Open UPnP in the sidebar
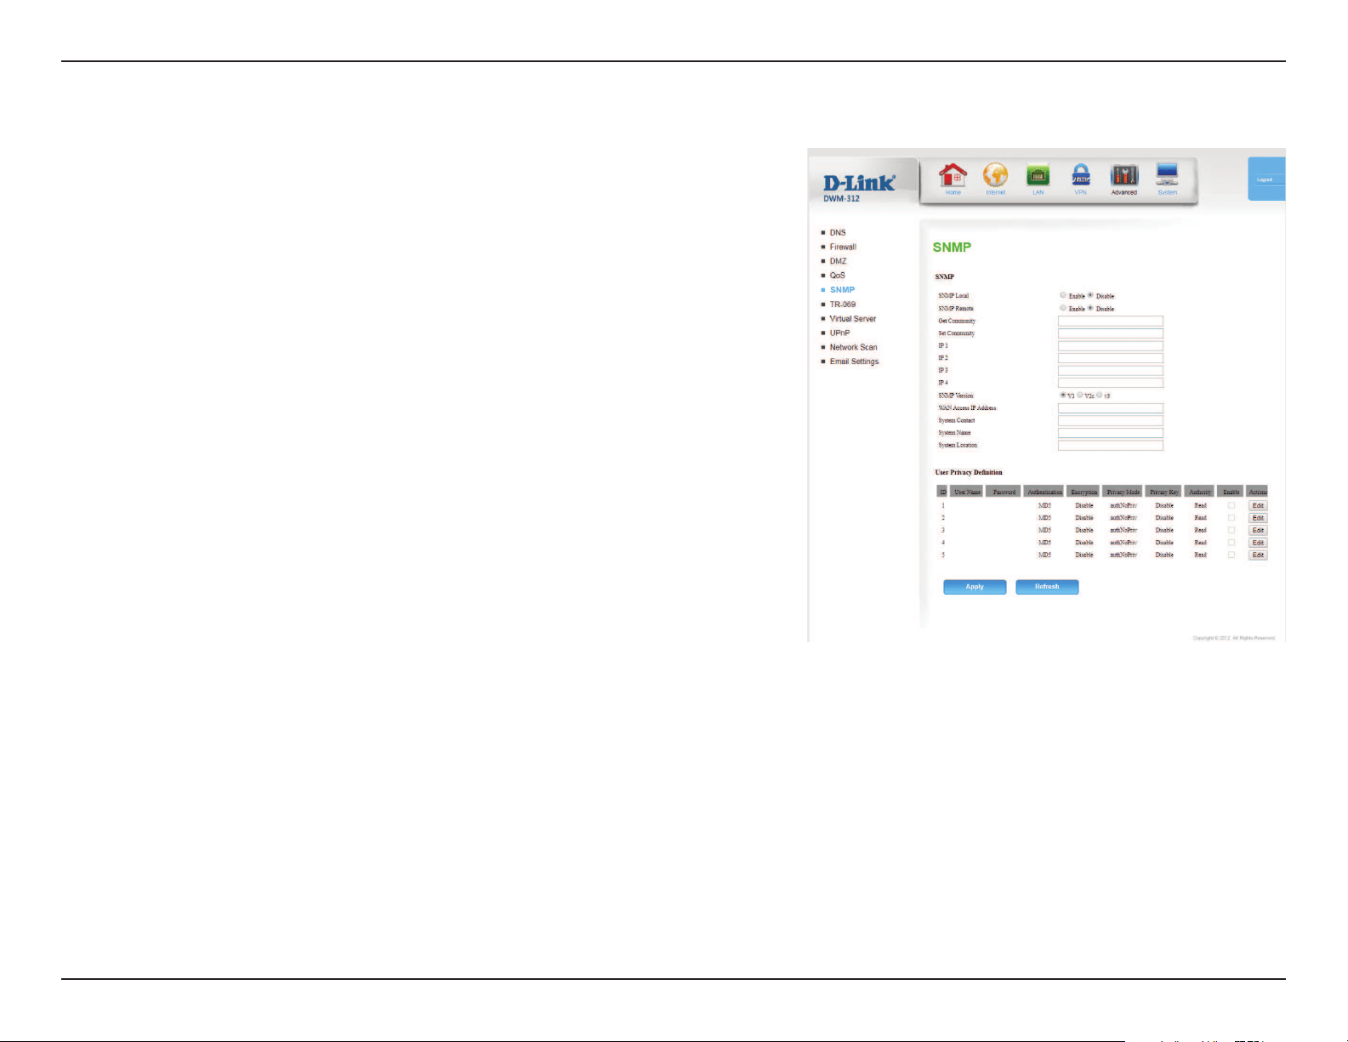 [839, 333]
